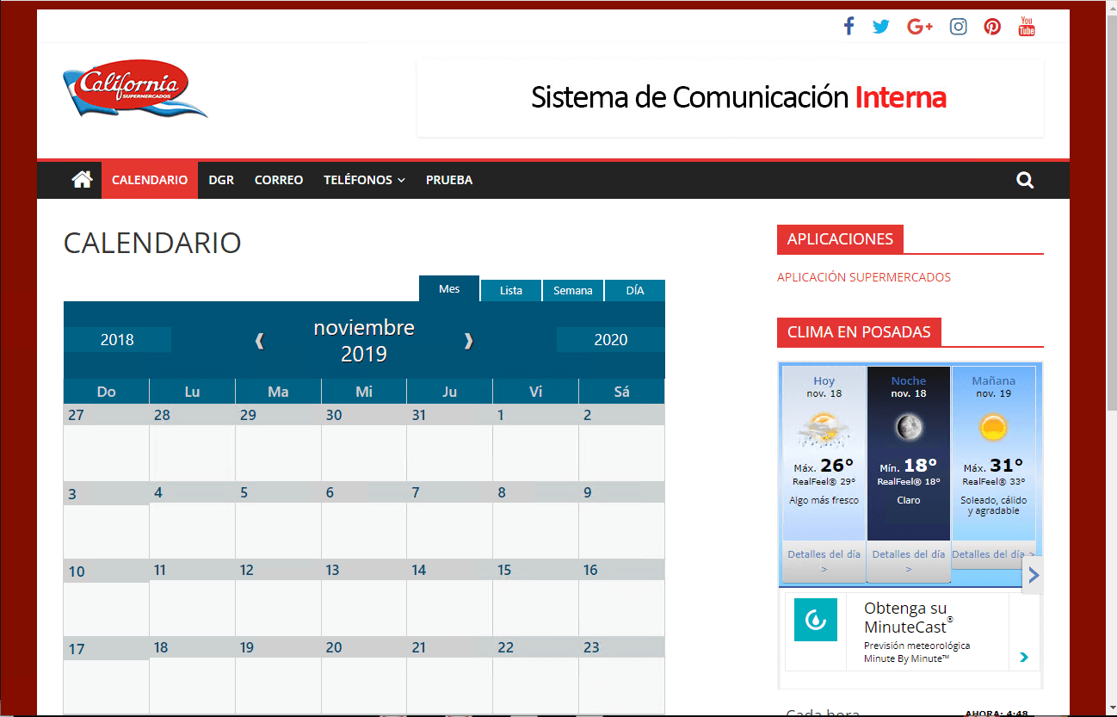Open the Google Plus icon
The width and height of the screenshot is (1117, 717).
click(920, 27)
